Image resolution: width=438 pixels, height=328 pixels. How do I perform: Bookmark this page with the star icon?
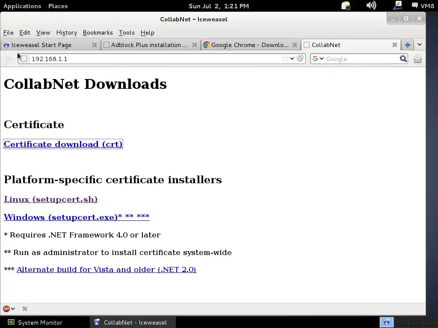tap(285, 59)
